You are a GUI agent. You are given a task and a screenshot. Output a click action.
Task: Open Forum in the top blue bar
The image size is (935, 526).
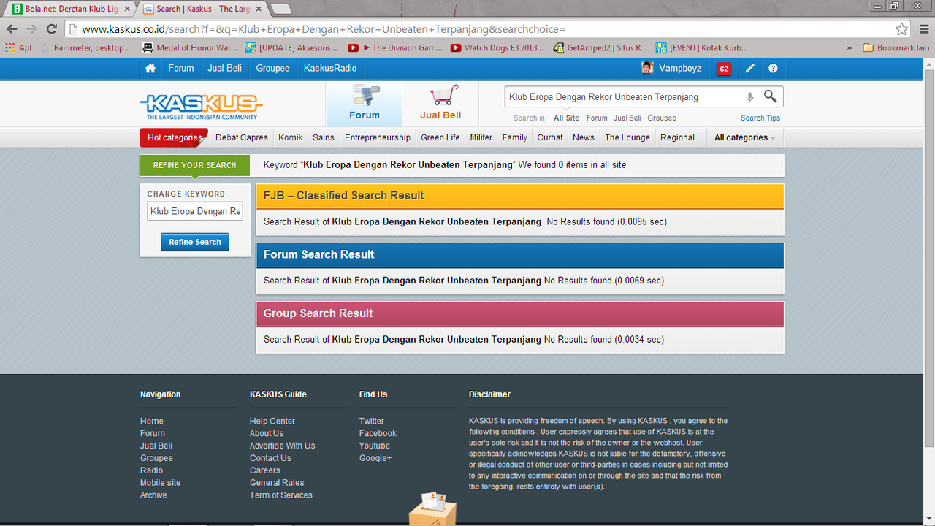pos(181,68)
